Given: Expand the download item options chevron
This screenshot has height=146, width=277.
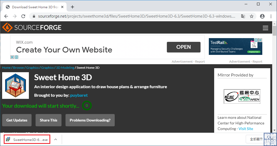Looking at the screenshot, I should [x=55, y=140].
